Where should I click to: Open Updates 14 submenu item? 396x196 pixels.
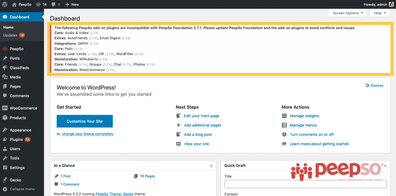(x=14, y=35)
